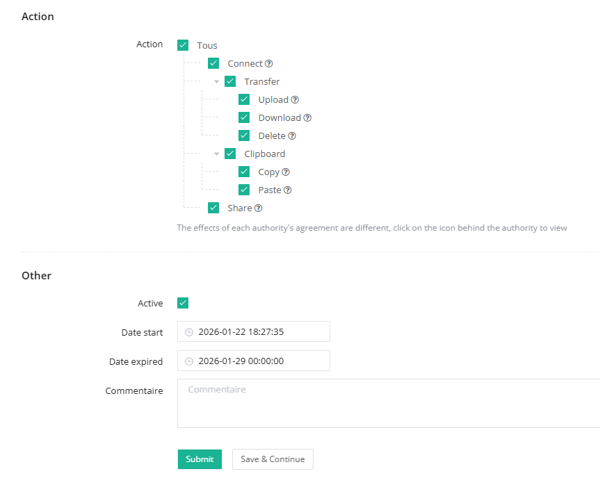Uncheck the Tous checkbox
This screenshot has height=485, width=600.
coord(183,45)
